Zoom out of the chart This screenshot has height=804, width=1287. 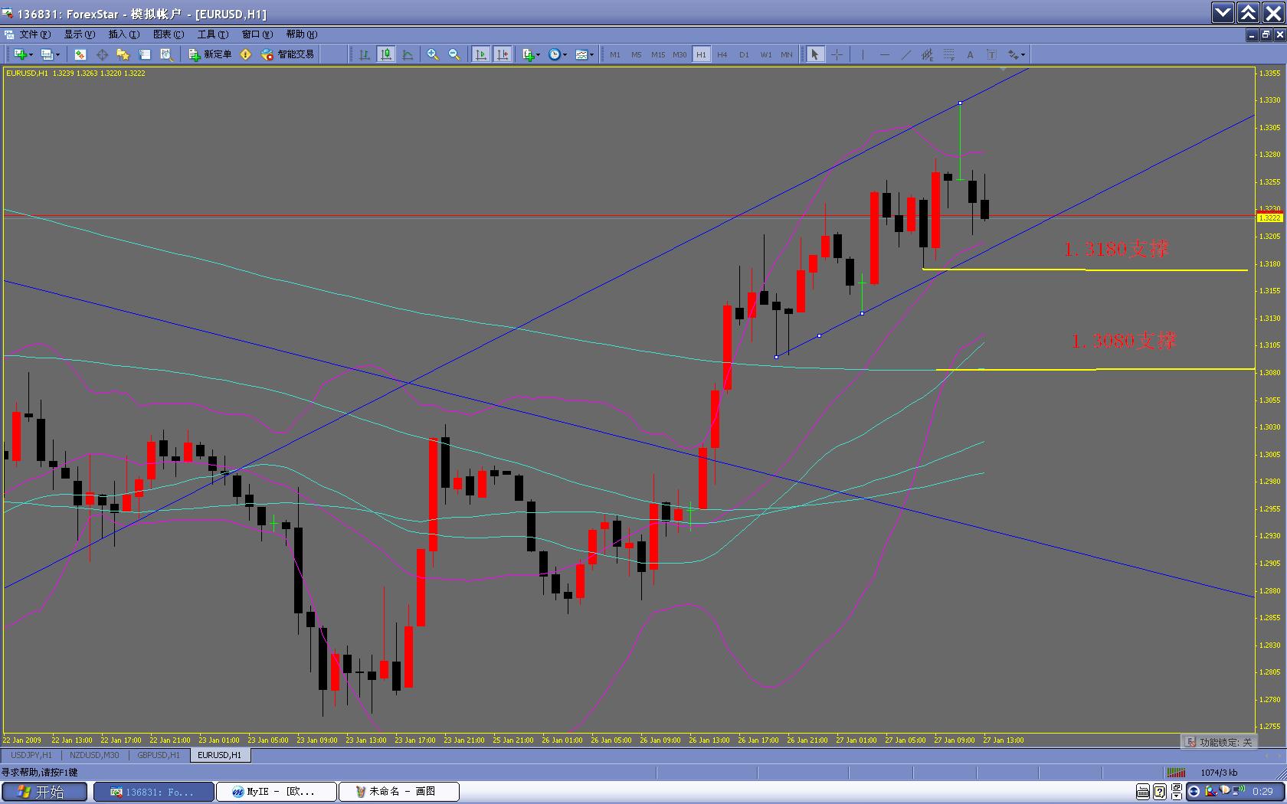click(x=454, y=54)
